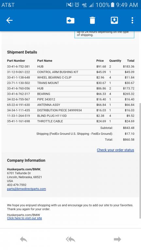
Task: Tap the muted vibrate status icon
Action: [x=70, y=5]
